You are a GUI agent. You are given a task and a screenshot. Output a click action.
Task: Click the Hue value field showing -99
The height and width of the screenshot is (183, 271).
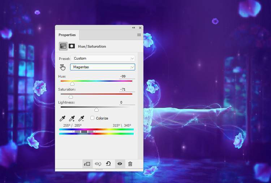[x=127, y=76]
